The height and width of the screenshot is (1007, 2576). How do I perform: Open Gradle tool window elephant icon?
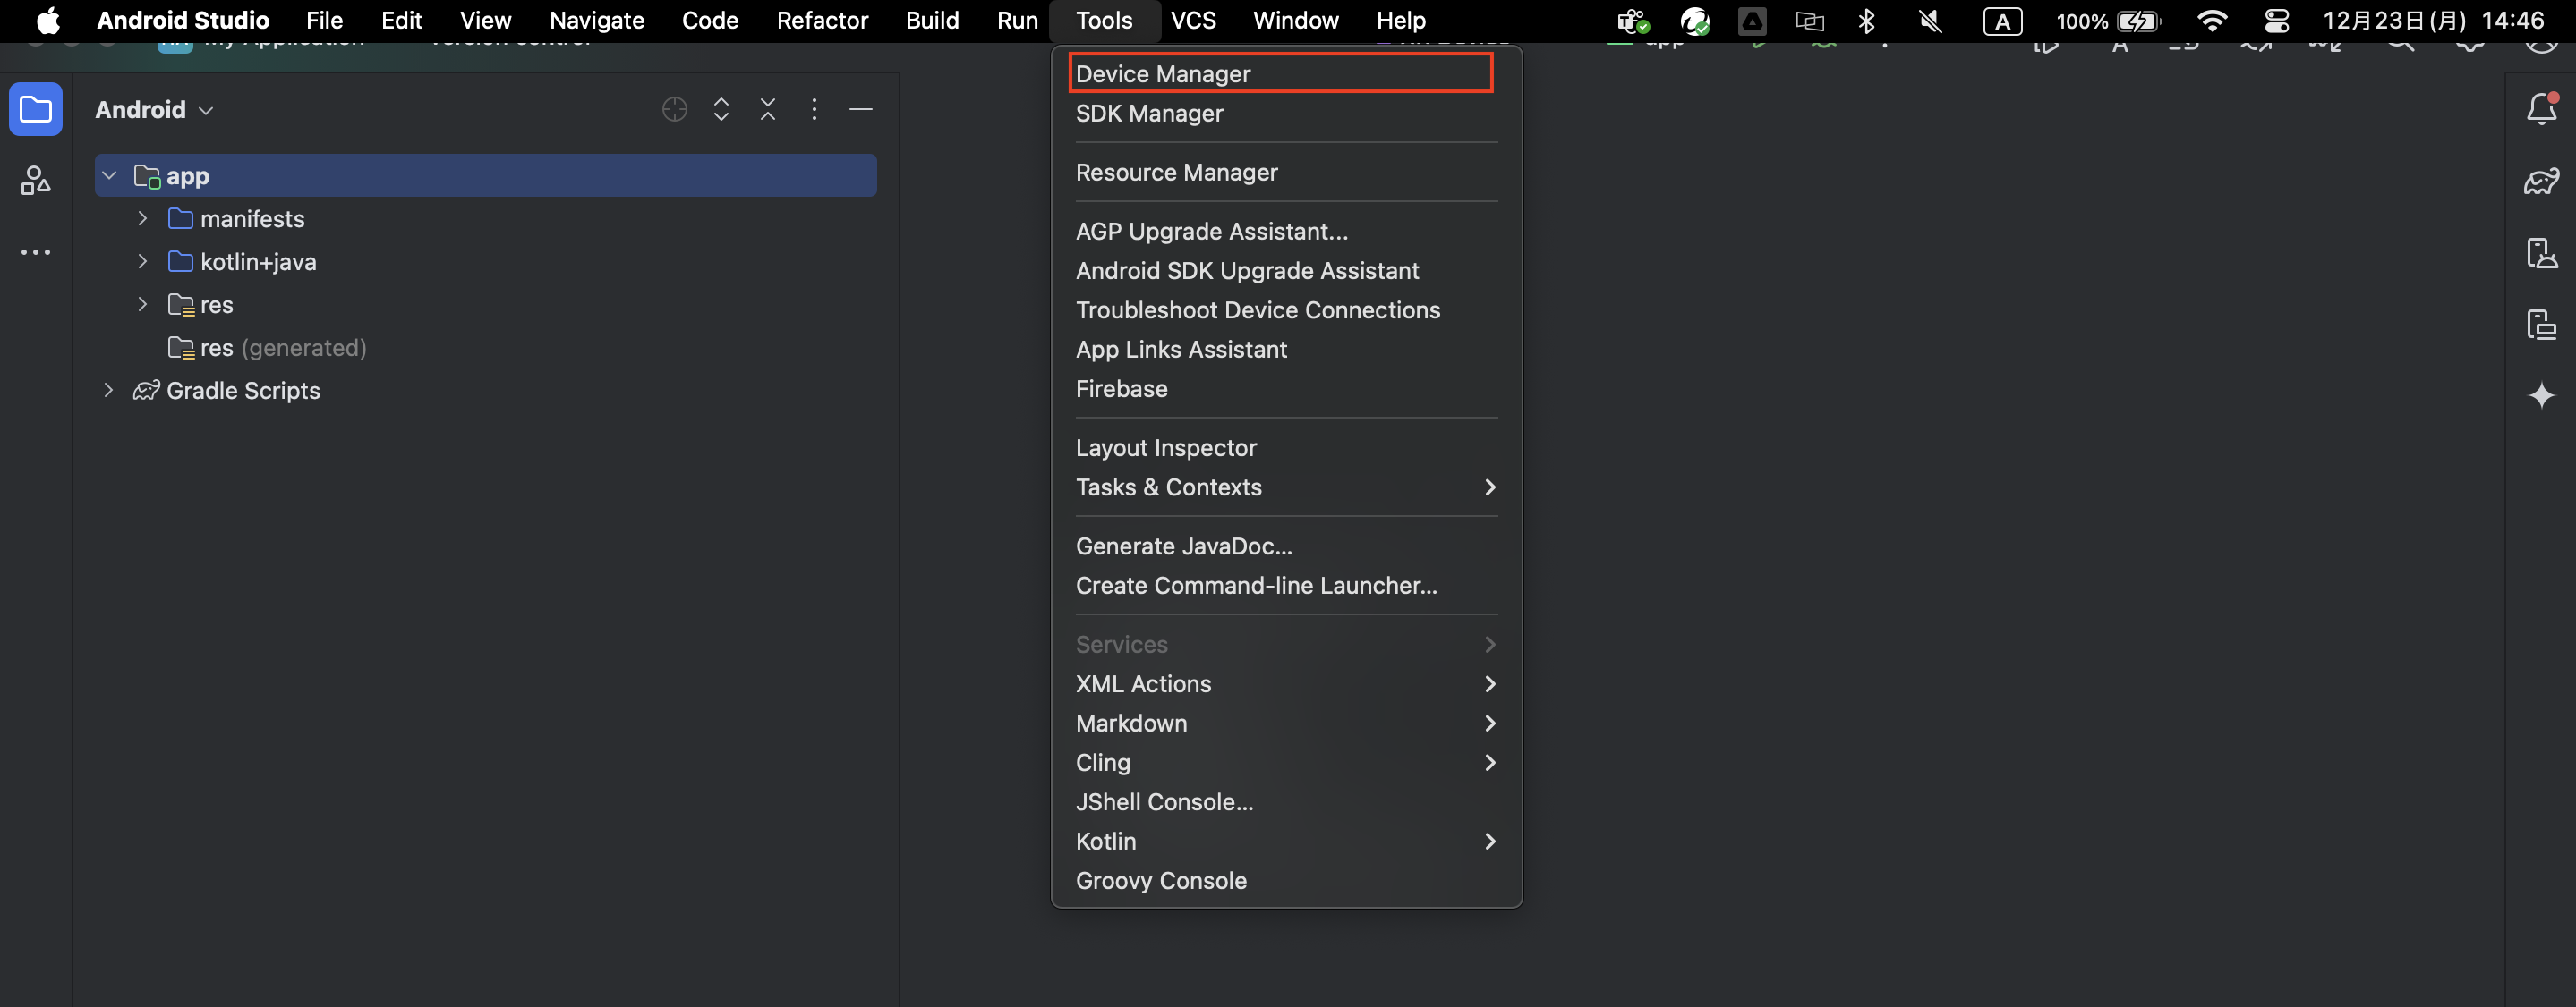pos(2541,181)
